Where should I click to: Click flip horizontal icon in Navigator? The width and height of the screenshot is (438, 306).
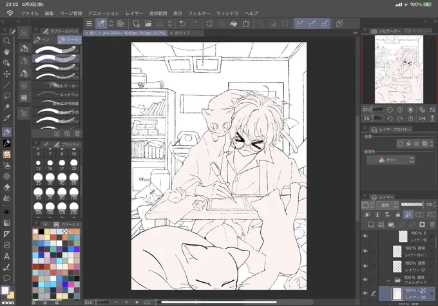tap(422, 118)
